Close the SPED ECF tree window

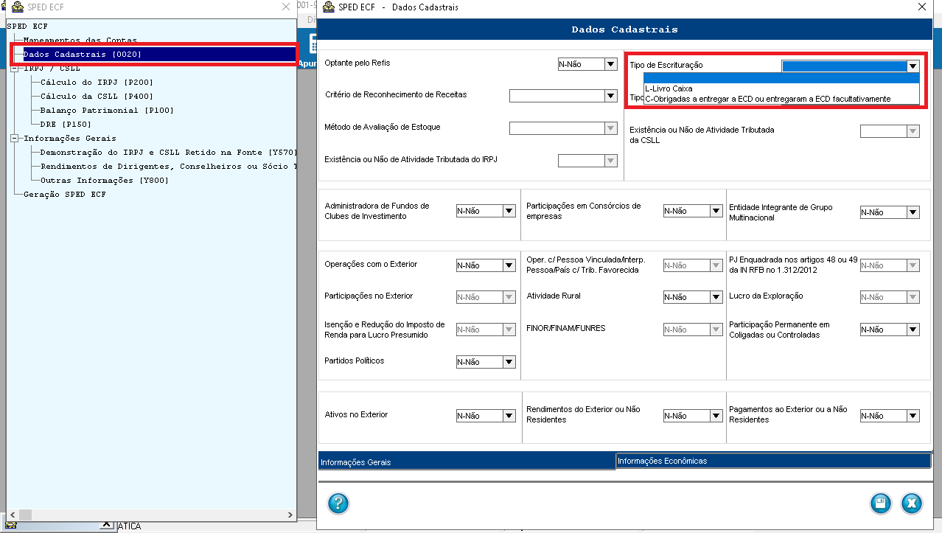286,7
